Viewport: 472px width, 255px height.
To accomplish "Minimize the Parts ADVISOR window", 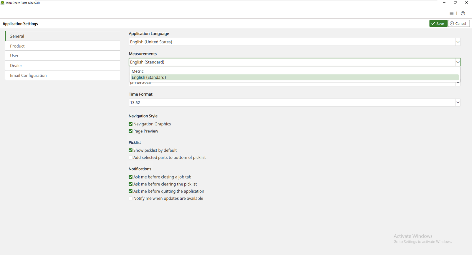I will pyautogui.click(x=444, y=3).
